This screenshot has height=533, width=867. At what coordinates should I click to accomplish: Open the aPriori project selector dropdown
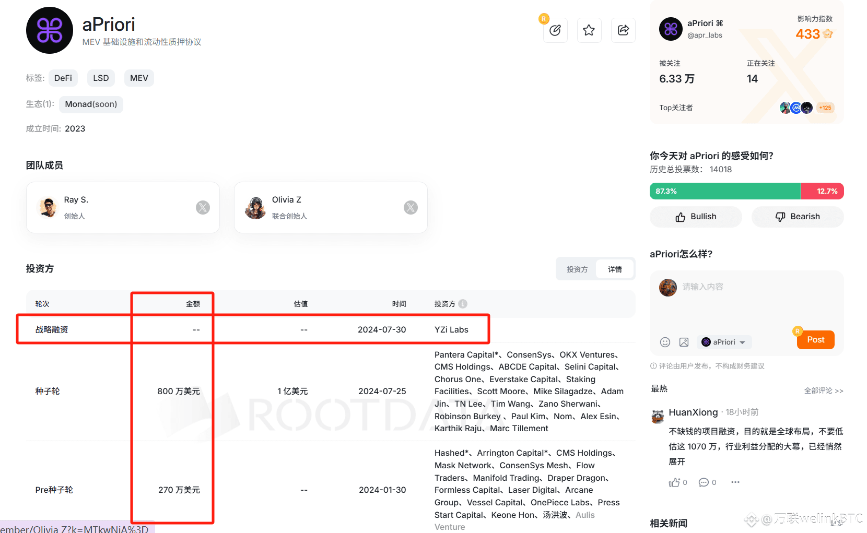(x=724, y=342)
